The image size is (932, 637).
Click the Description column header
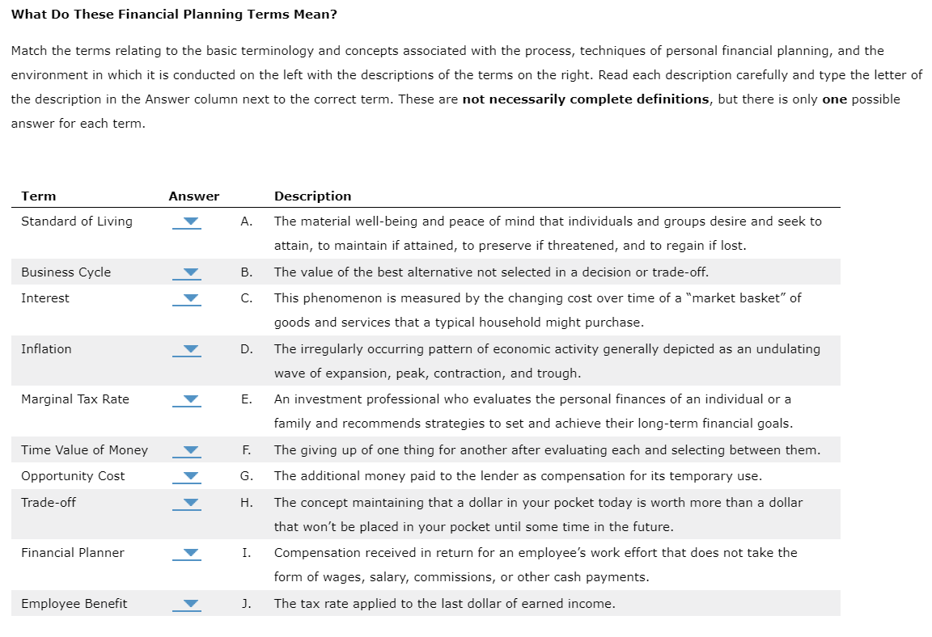313,196
